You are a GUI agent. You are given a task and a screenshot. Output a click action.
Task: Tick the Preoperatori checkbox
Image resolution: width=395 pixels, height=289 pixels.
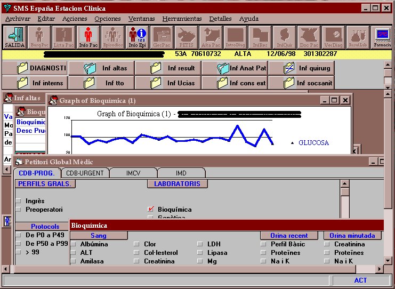(x=19, y=210)
